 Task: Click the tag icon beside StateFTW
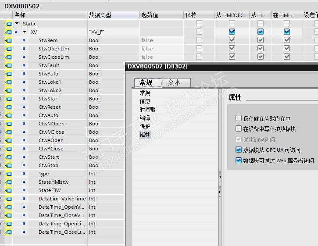[8, 190]
